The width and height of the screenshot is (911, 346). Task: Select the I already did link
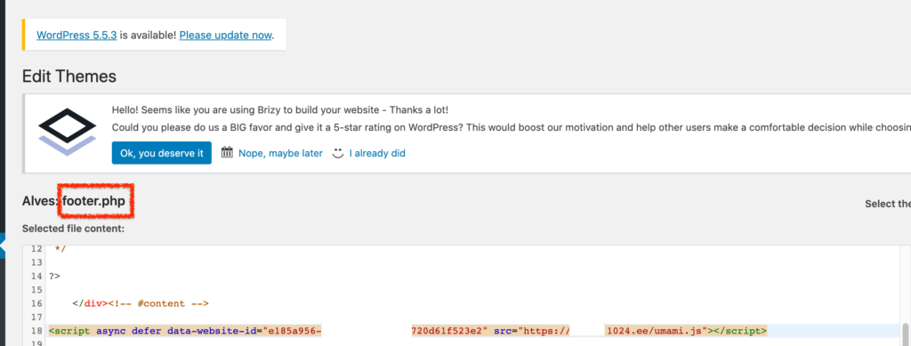pyautogui.click(x=377, y=154)
